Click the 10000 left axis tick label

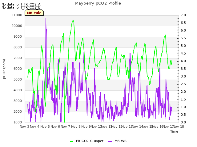point(17,26)
